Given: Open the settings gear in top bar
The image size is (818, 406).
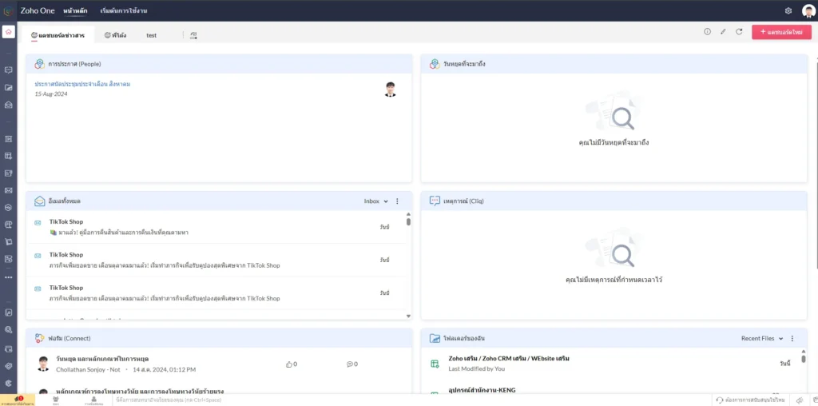Looking at the screenshot, I should click(x=788, y=10).
